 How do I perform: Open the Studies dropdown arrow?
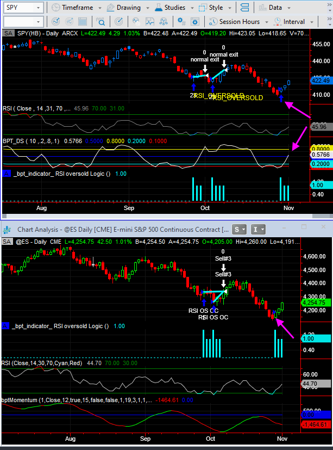coord(192,8)
